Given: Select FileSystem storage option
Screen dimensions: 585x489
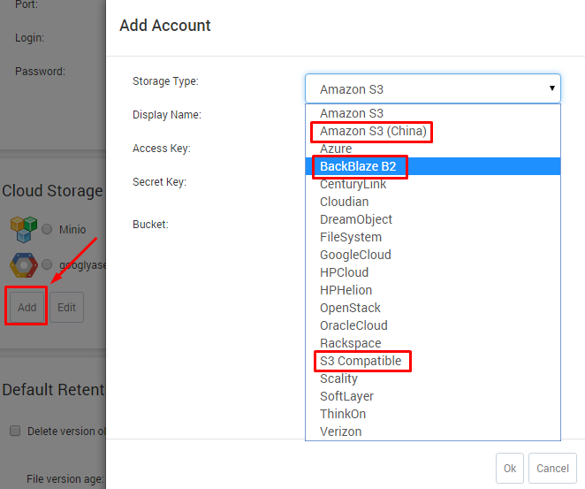Looking at the screenshot, I should click(351, 237).
